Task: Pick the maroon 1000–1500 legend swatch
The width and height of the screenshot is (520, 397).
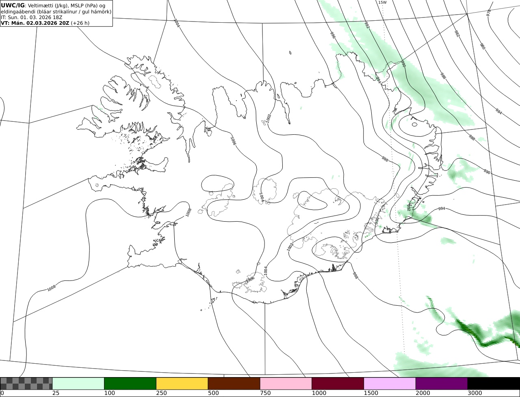Action: pyautogui.click(x=338, y=384)
